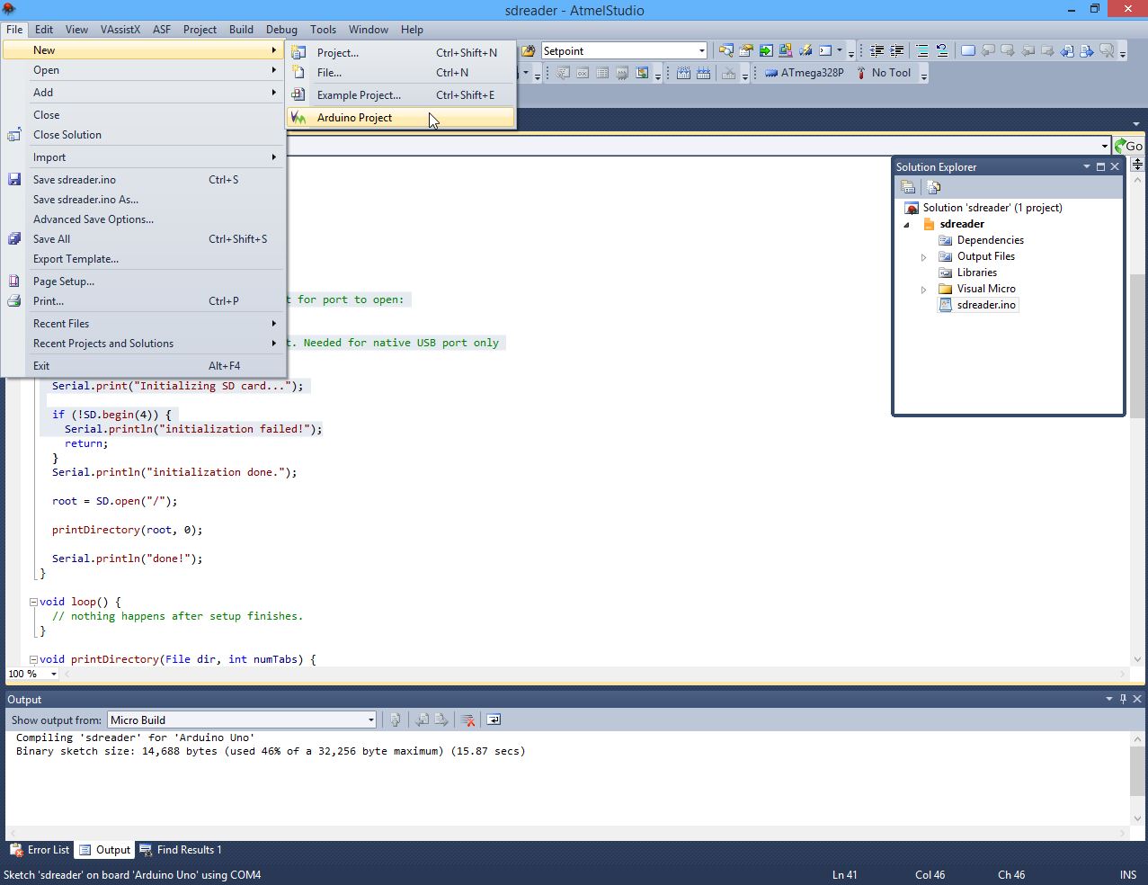Open the VAssistX menu

coord(120,29)
